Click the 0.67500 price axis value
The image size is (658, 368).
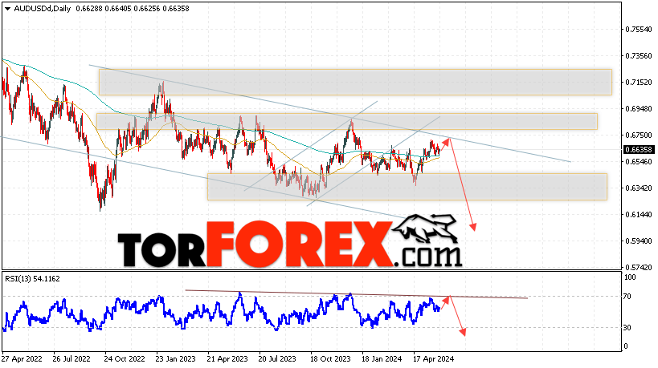click(638, 135)
